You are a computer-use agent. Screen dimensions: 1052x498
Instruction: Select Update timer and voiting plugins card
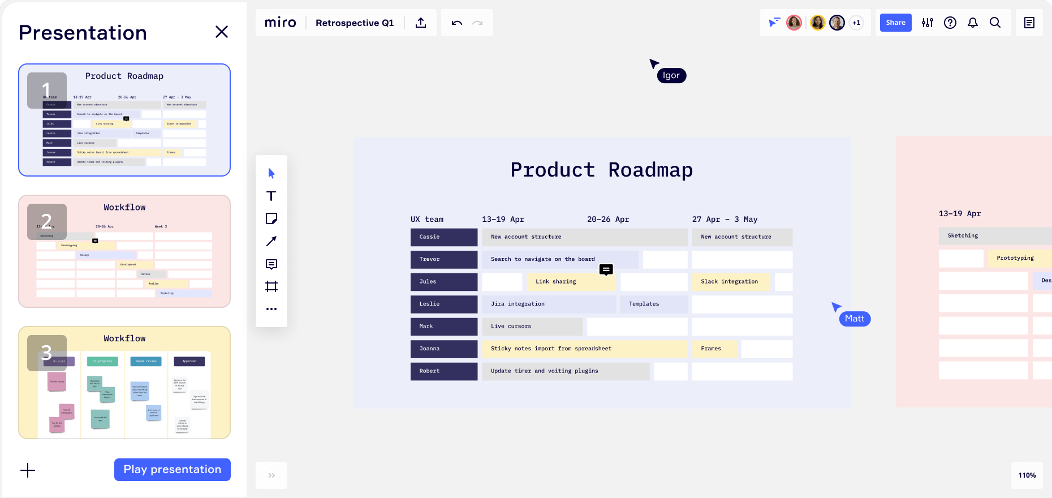click(566, 371)
